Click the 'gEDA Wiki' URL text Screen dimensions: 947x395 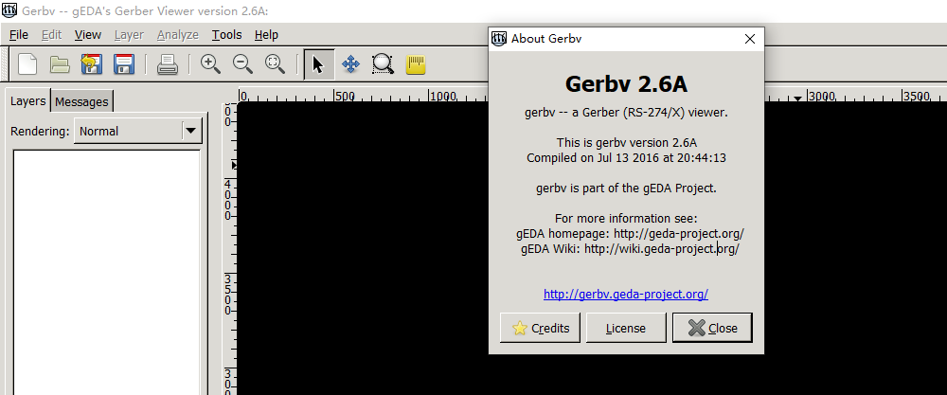[630, 249]
